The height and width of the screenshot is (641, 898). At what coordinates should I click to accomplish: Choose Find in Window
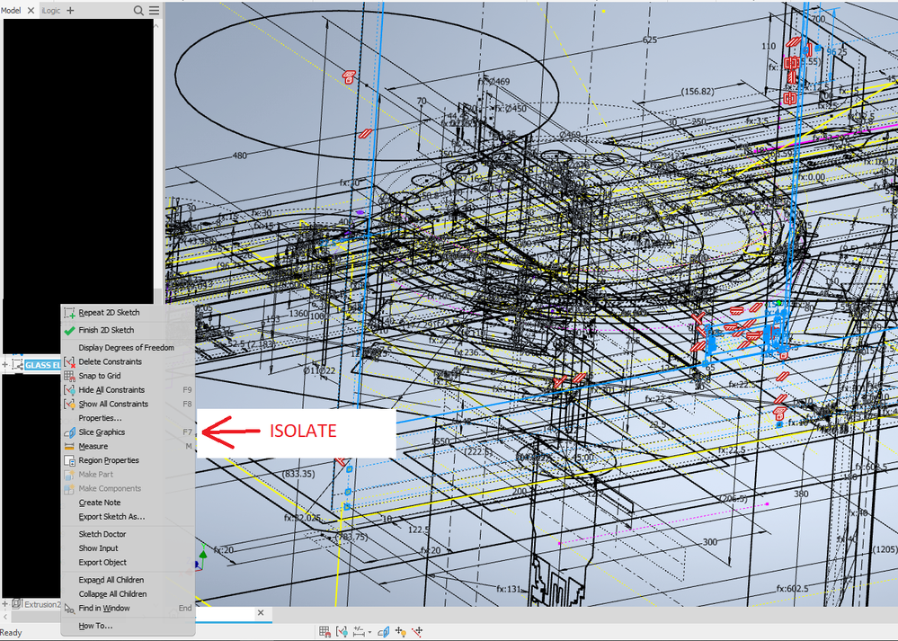tap(128, 609)
